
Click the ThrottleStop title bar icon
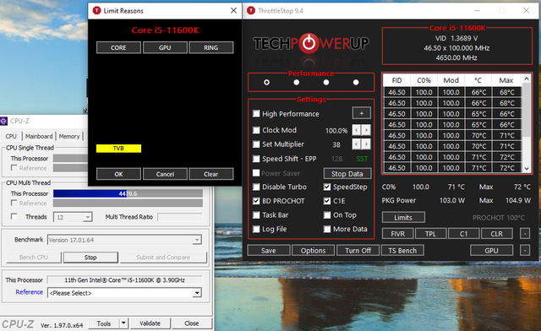[251, 11]
